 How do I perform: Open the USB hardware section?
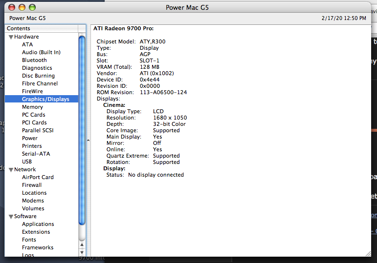pyautogui.click(x=27, y=162)
